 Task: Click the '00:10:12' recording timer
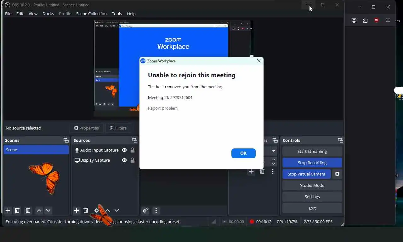264,222
